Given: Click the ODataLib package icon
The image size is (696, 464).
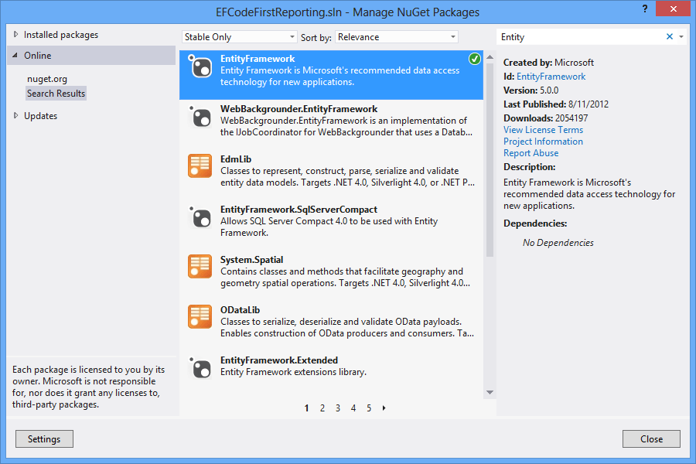Looking at the screenshot, I should 200,316.
